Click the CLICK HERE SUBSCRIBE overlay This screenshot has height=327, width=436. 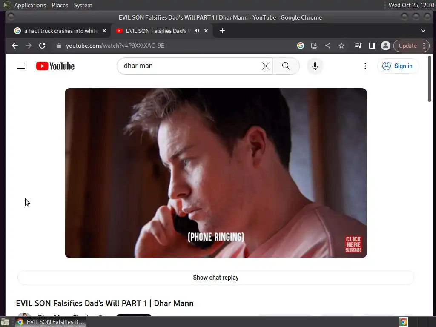coord(353,244)
